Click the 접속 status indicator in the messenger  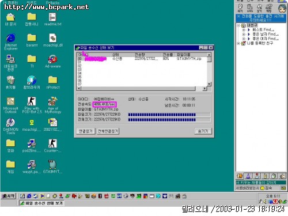point(267,188)
